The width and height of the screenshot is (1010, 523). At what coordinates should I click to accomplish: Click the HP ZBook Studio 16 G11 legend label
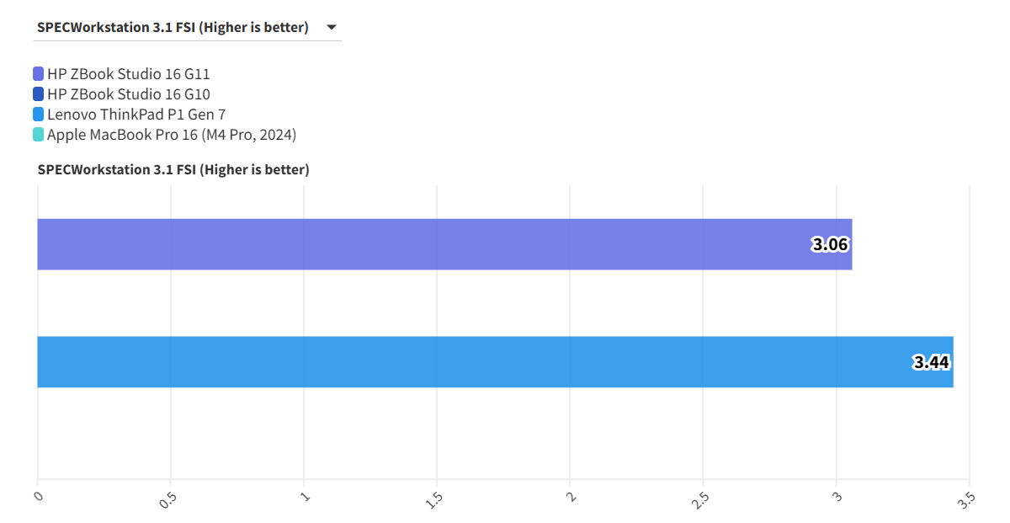pyautogui.click(x=129, y=74)
